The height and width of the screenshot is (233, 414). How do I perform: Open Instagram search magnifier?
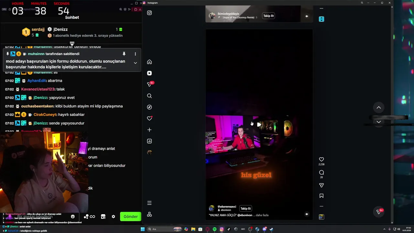pos(149,96)
